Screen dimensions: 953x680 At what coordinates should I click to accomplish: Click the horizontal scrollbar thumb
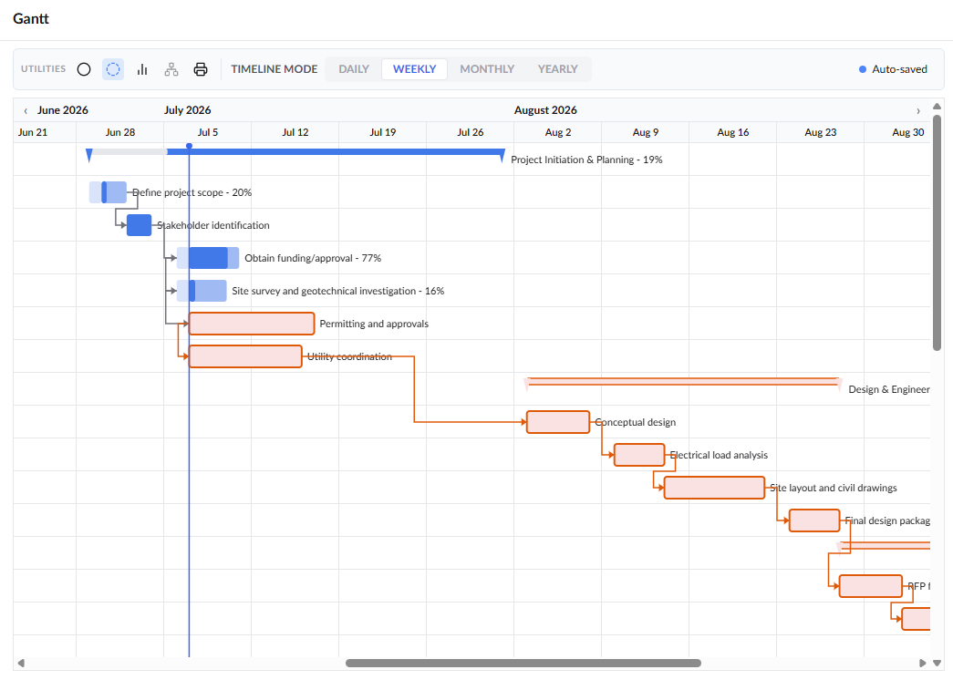pyautogui.click(x=523, y=663)
